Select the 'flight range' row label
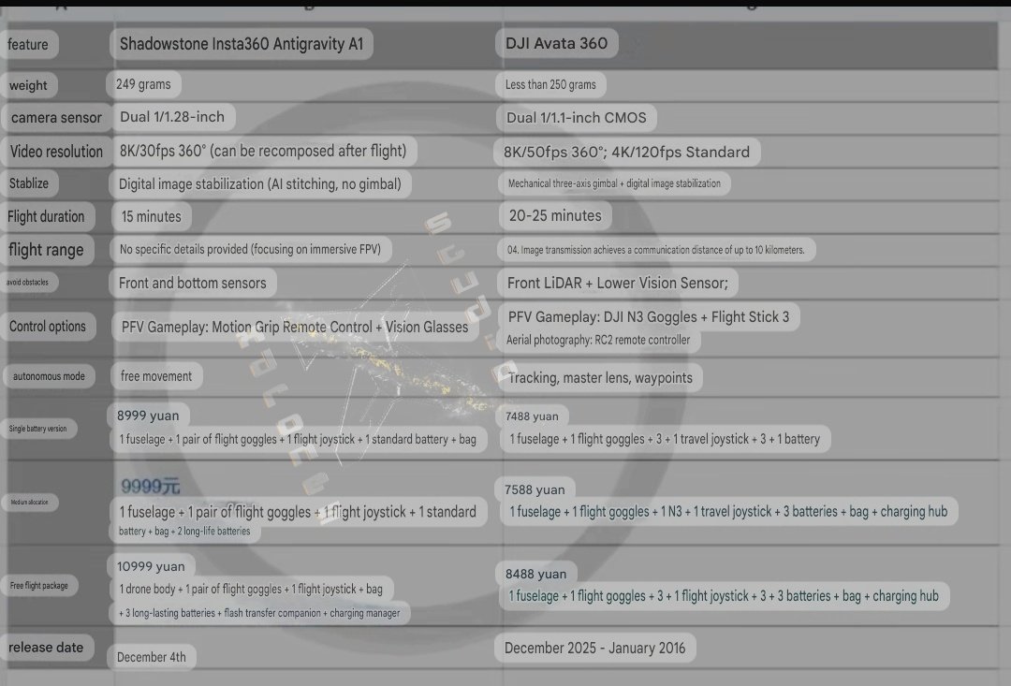Viewport: 1011px width, 686px height. [46, 250]
